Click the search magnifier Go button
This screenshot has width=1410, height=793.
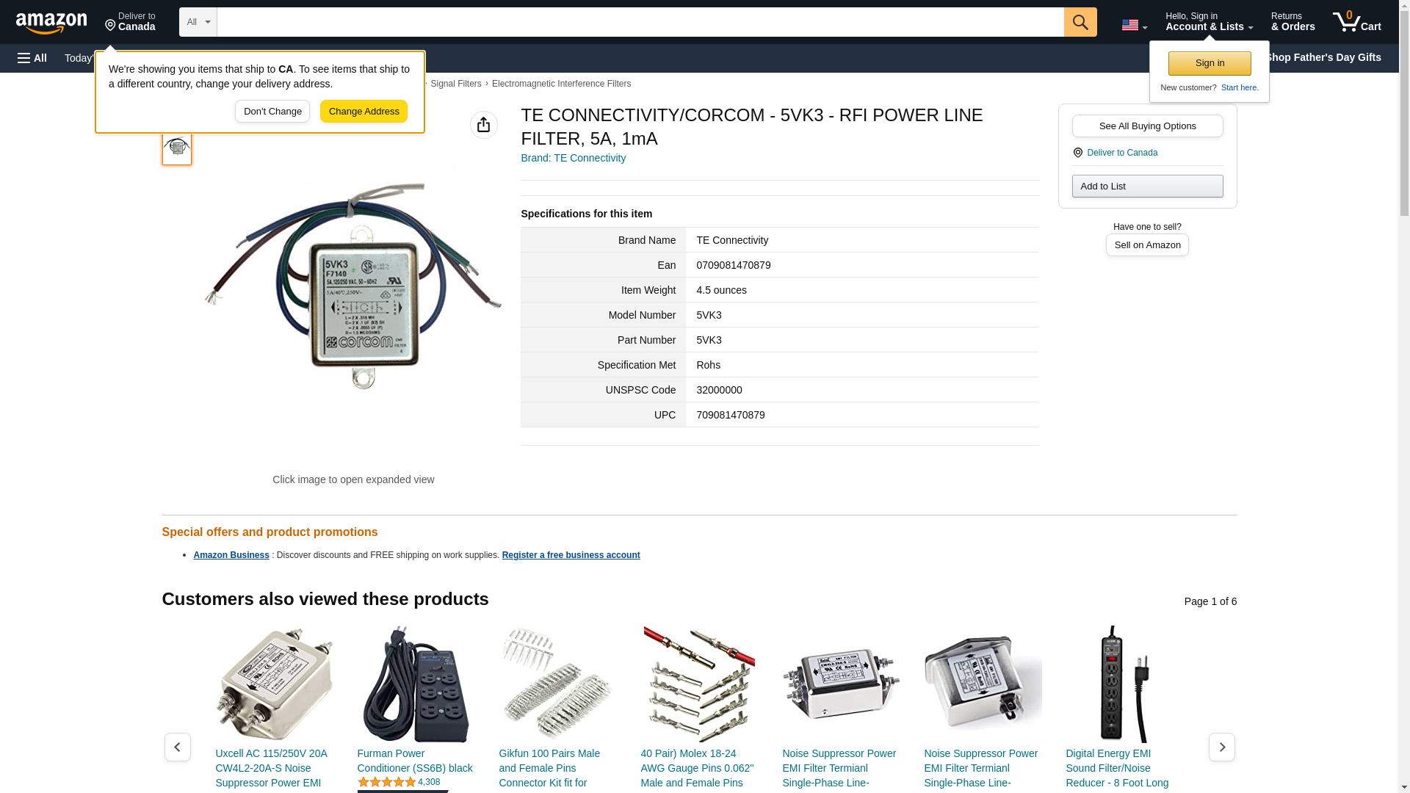click(1080, 22)
